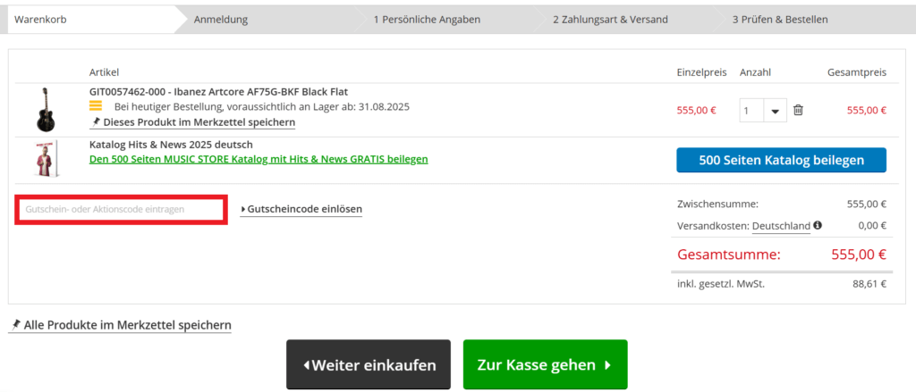Image resolution: width=916 pixels, height=392 pixels.
Task: Click Weiter einkaufen button
Action: tap(369, 364)
